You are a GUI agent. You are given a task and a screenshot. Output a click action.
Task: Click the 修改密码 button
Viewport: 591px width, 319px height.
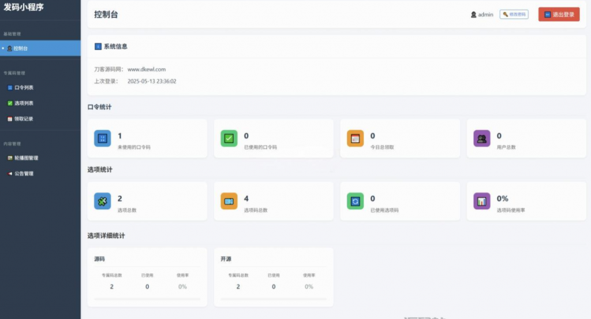tap(514, 14)
